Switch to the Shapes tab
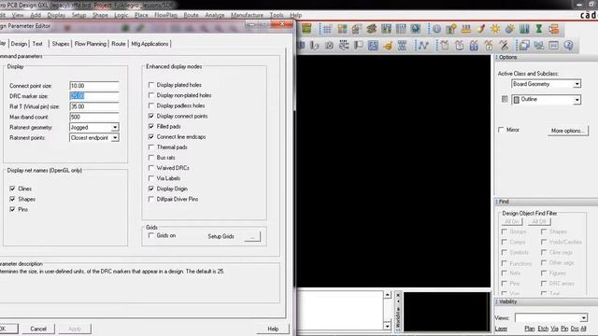 click(x=61, y=44)
